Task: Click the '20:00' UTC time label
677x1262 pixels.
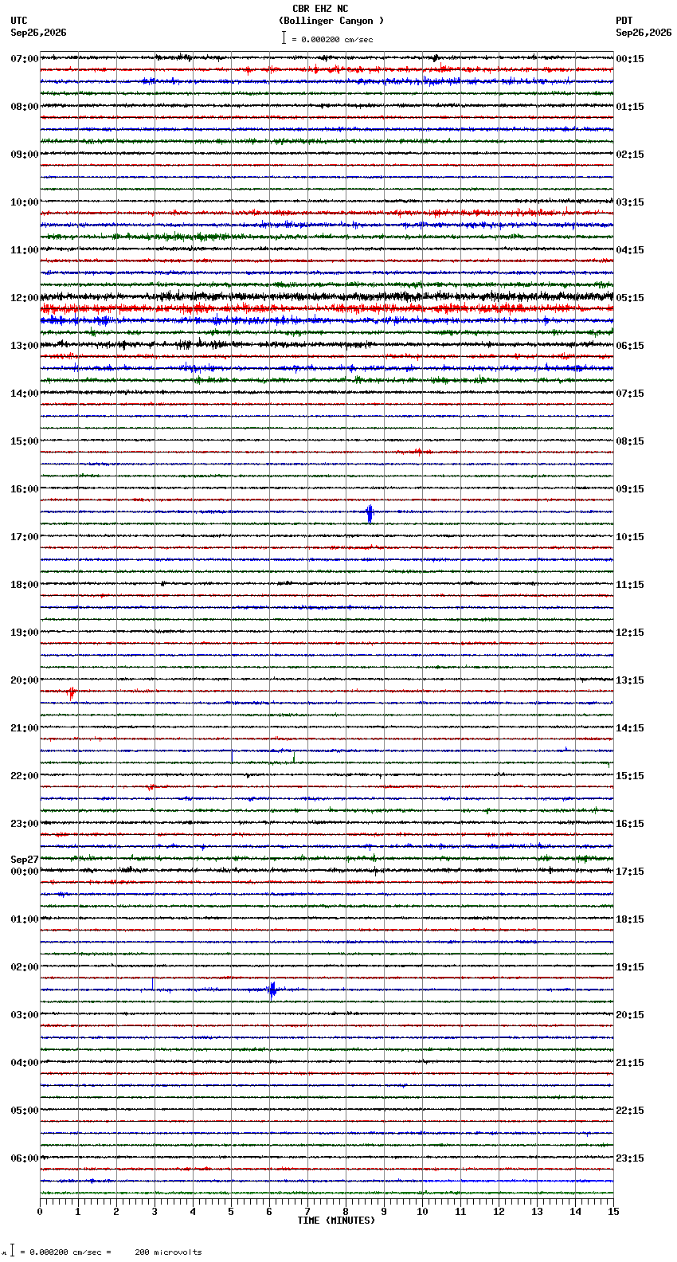Action: (25, 680)
